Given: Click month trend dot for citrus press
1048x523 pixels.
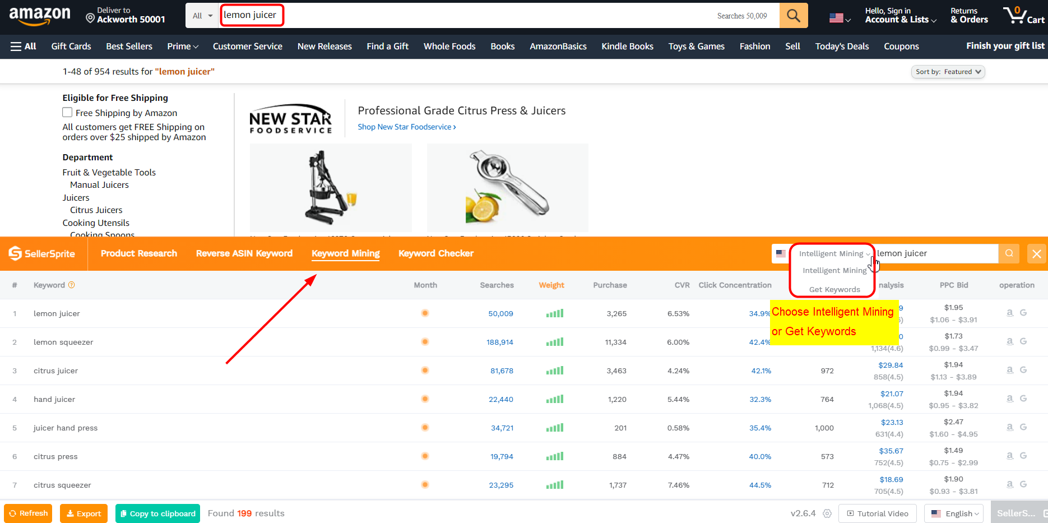Looking at the screenshot, I should point(425,456).
